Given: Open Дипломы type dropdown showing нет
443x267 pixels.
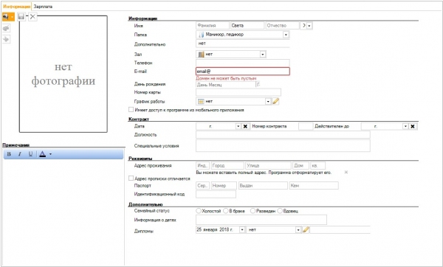Looking at the screenshot, I should pos(298,229).
